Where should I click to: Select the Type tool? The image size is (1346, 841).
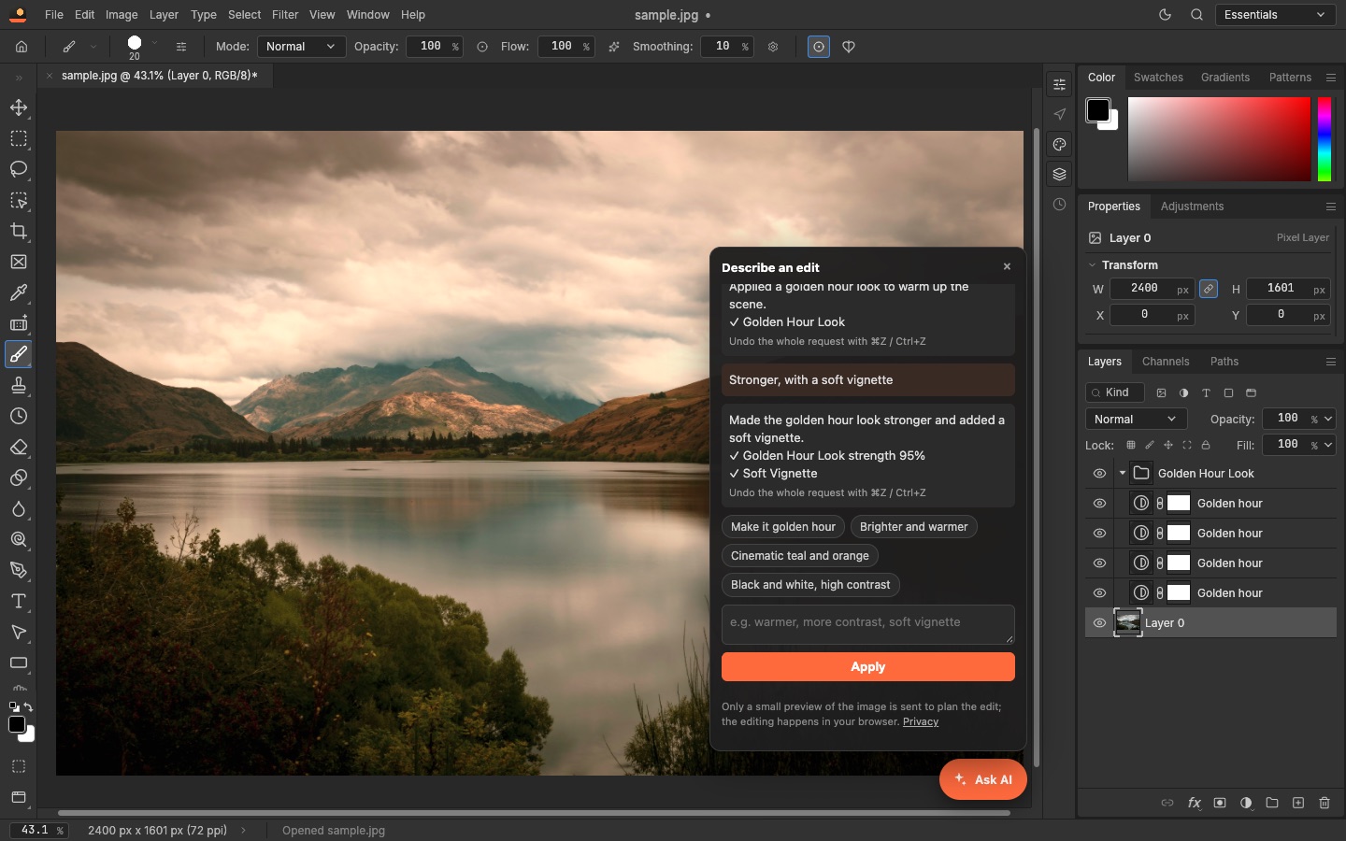[x=19, y=601]
